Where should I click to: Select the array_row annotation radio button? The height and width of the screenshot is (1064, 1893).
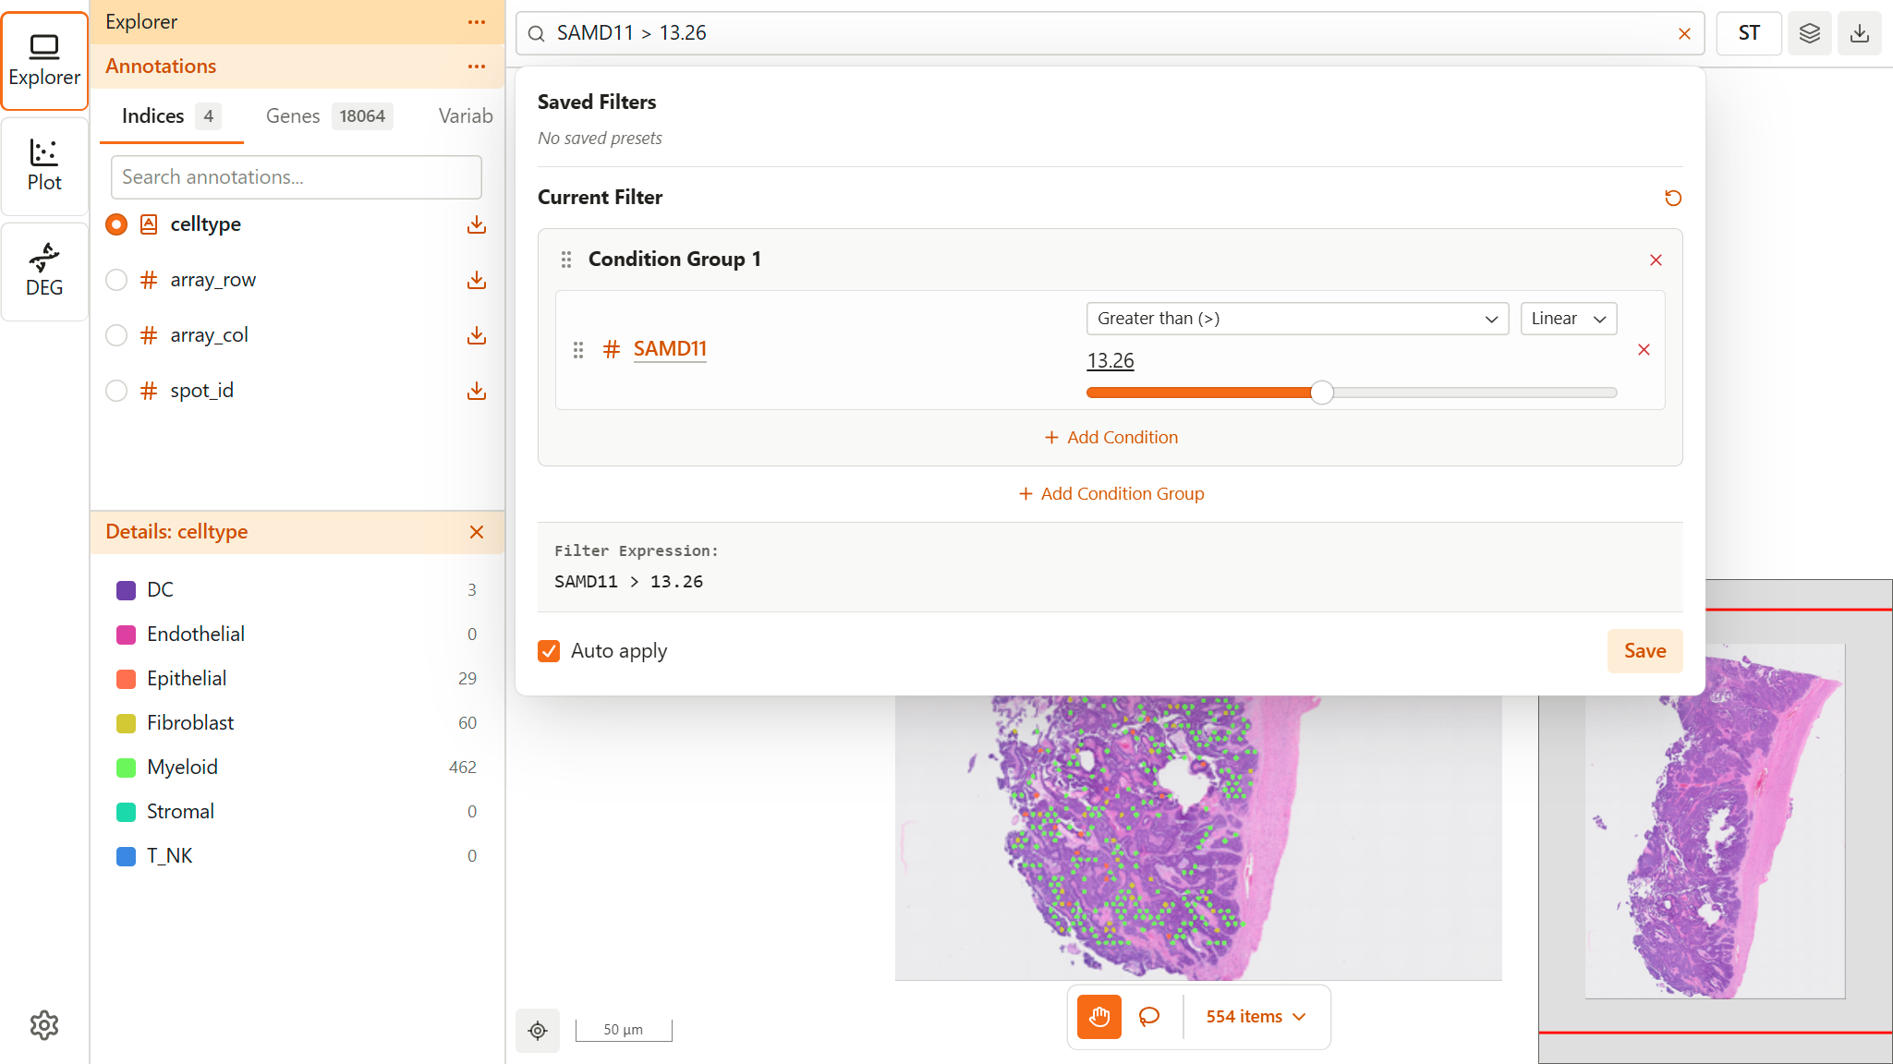pos(116,280)
